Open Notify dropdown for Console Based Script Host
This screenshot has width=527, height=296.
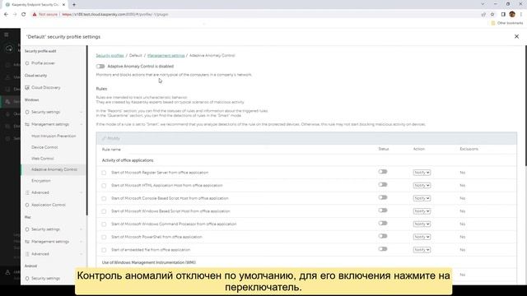(x=422, y=198)
